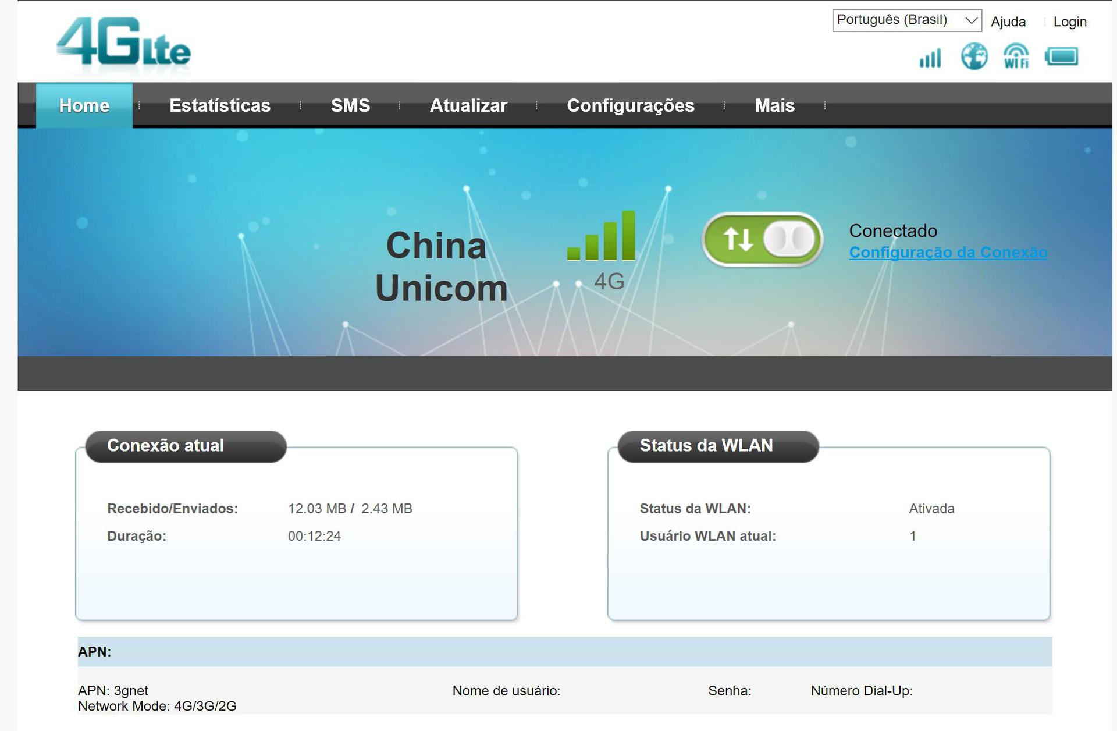Viewport: 1117px width, 731px height.
Task: Click the battery status icon
Action: [1060, 56]
